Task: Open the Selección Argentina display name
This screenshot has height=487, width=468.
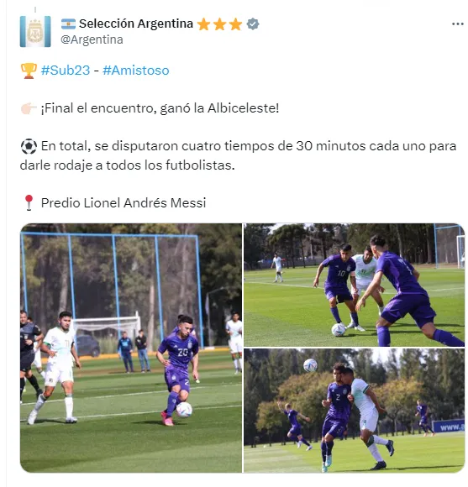Action: pyautogui.click(x=136, y=24)
